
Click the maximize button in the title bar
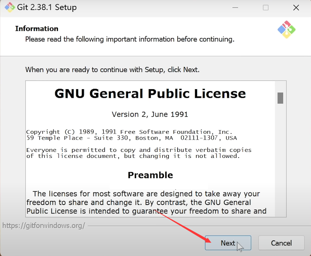point(266,7)
